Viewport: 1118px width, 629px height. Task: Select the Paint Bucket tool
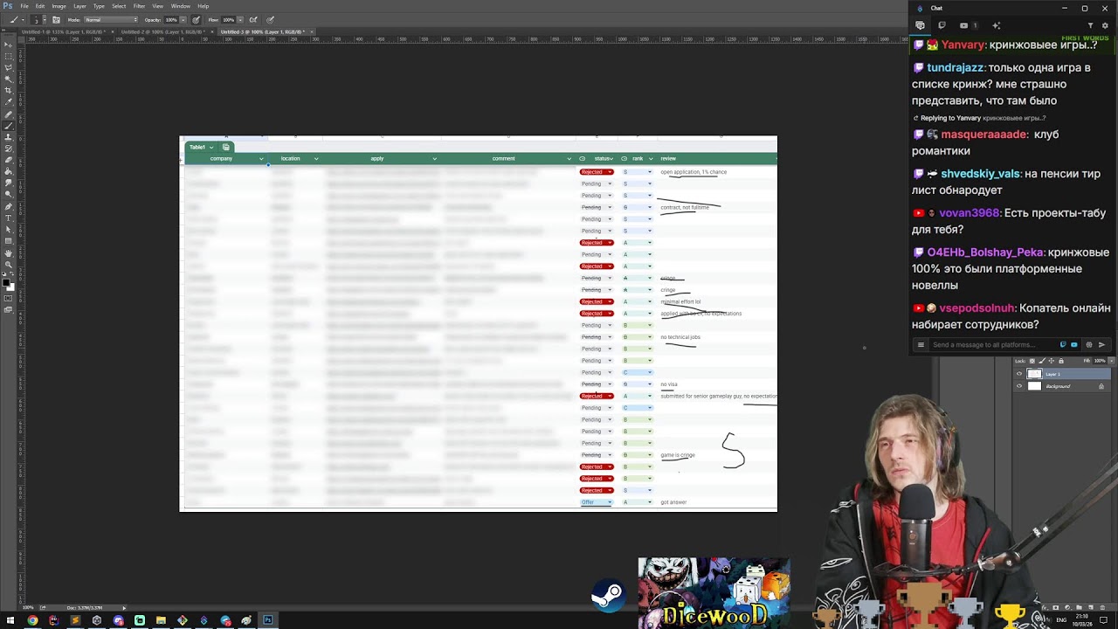click(x=8, y=171)
